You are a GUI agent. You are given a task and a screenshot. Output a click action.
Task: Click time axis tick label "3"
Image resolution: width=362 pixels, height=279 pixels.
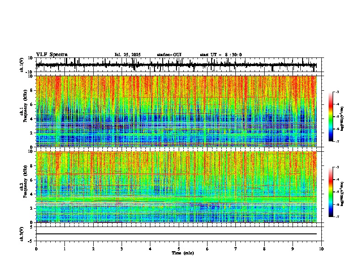pyautogui.click(x=122, y=249)
